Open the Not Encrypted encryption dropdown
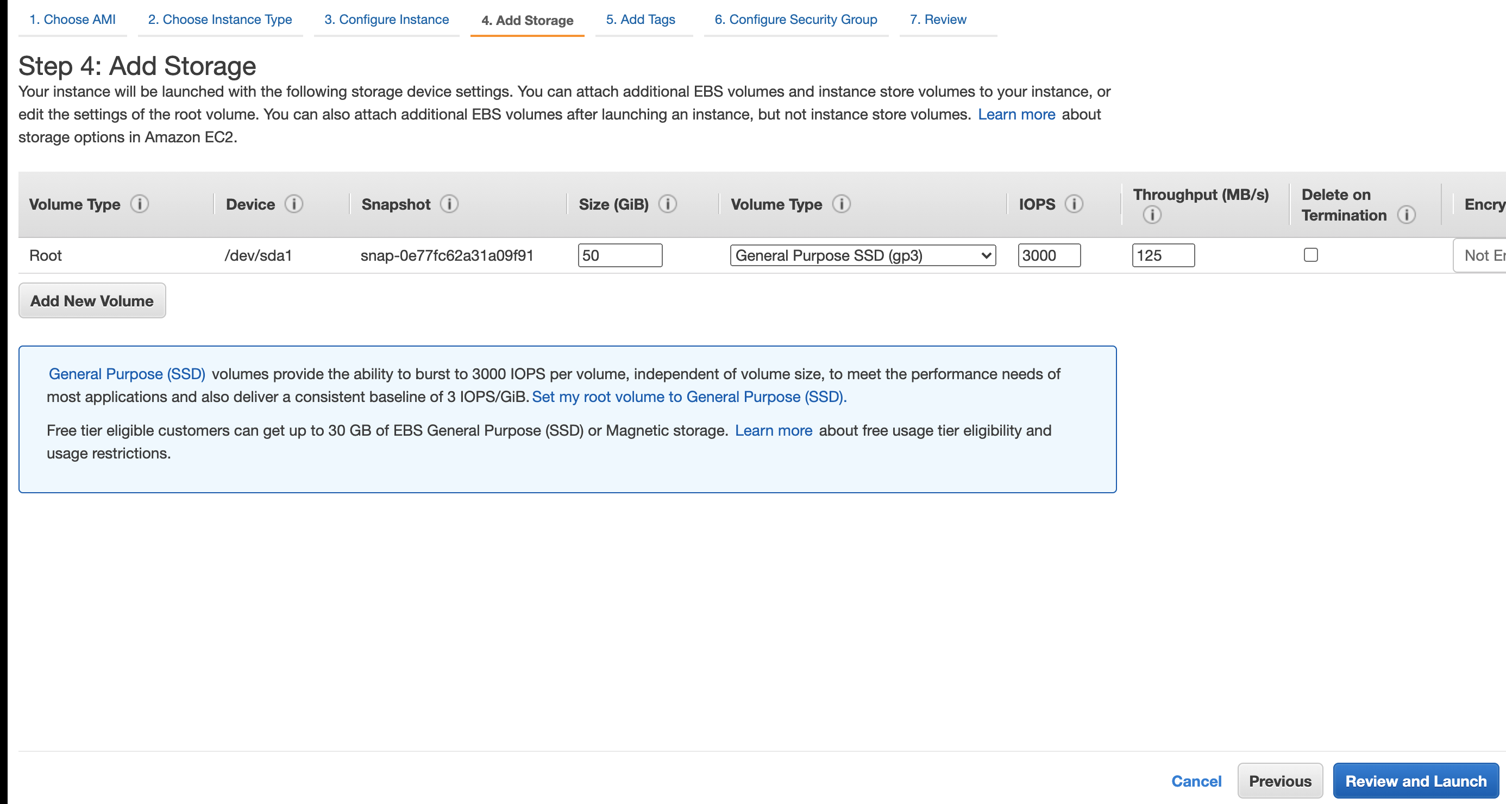 [1479, 255]
